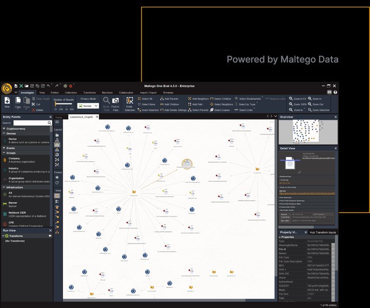
Task: Open the Machines ribbon tab
Action: pos(107,93)
